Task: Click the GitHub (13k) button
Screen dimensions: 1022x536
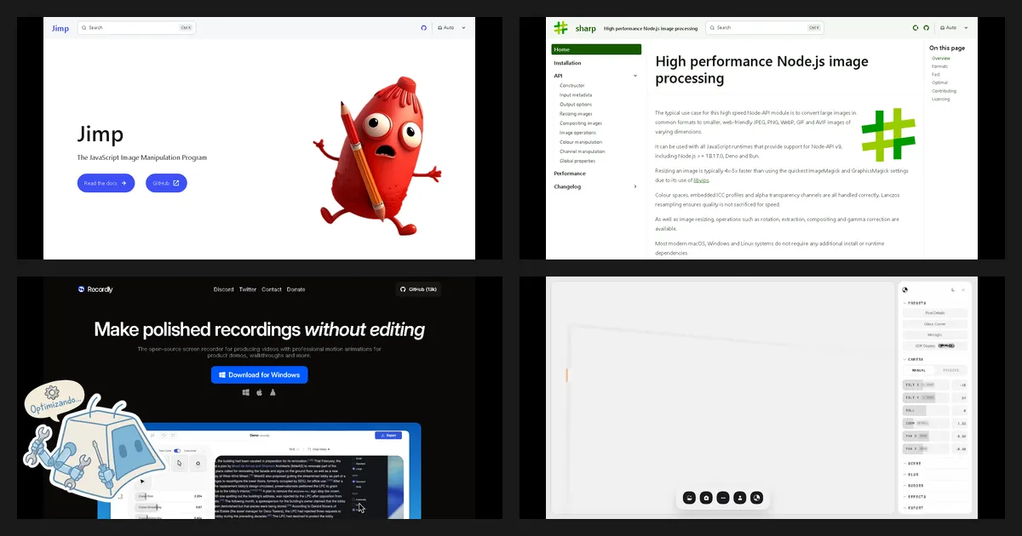Action: point(418,289)
